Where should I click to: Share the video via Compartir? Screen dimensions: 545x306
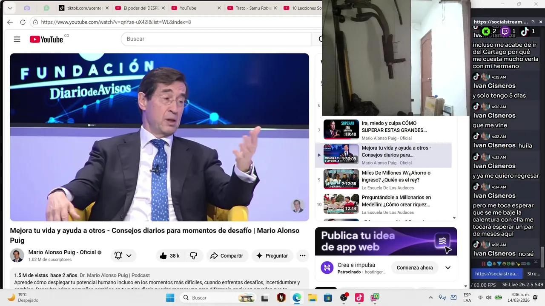point(227,256)
